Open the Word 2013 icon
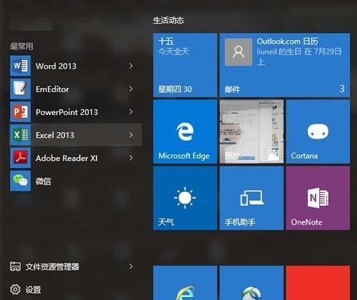 (21, 66)
